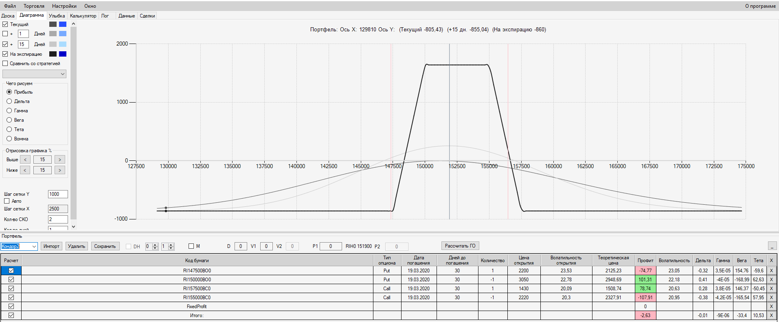Image resolution: width=779 pixels, height=322 pixels.
Task: Click the Сохранить button
Action: (105, 246)
